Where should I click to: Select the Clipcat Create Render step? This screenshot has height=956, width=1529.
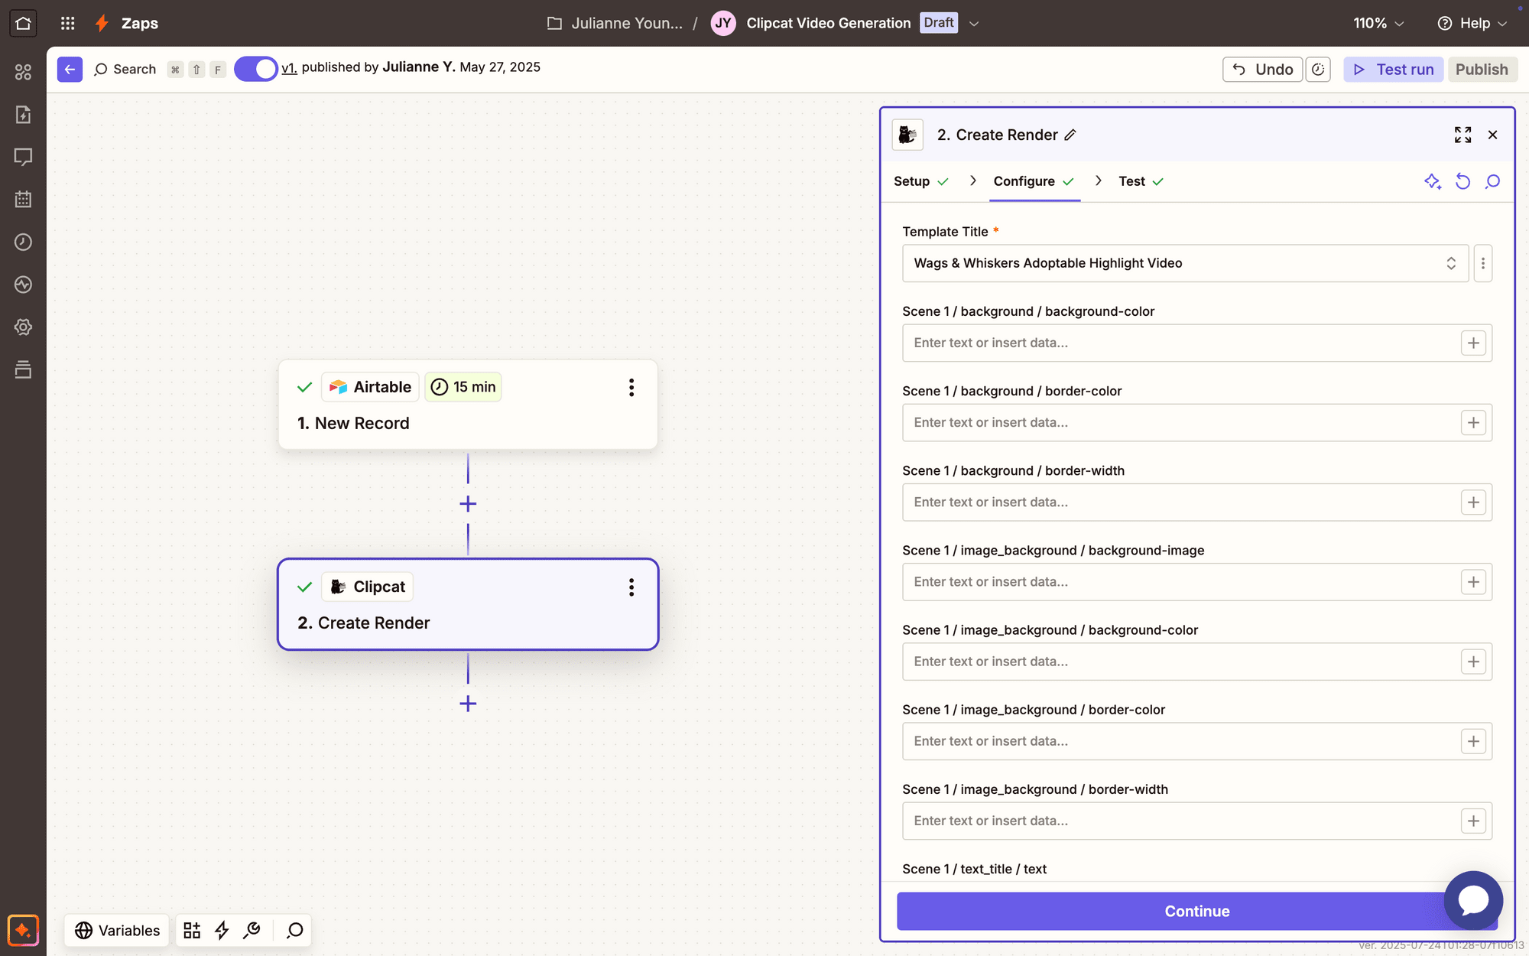coord(468,604)
